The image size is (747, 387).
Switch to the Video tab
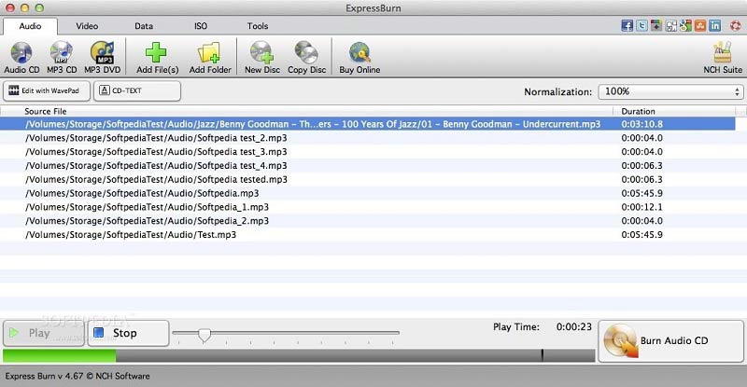tap(87, 26)
